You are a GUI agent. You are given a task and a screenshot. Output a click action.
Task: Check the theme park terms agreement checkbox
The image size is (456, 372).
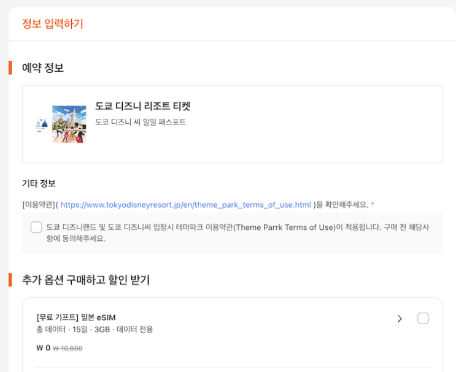[36, 227]
